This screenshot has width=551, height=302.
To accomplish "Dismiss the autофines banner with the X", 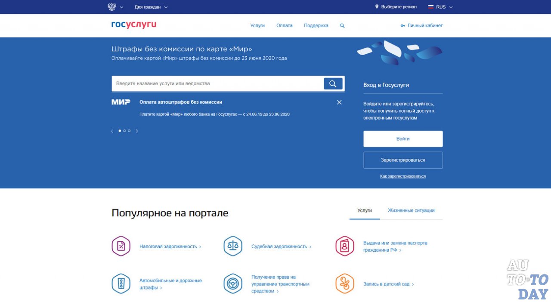I will pyautogui.click(x=339, y=102).
